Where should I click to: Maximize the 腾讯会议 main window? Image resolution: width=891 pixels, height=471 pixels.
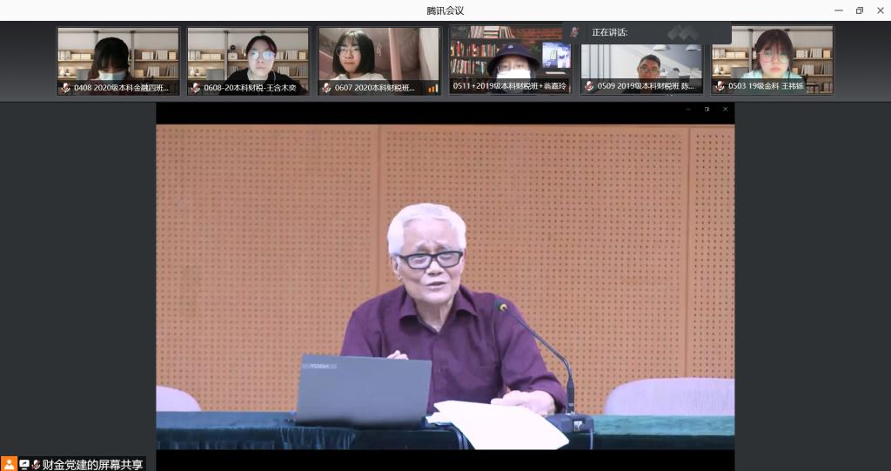(x=859, y=10)
